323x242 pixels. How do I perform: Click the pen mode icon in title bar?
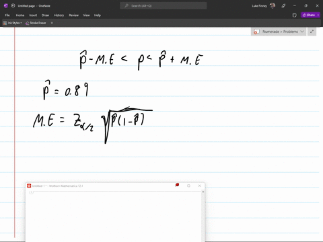point(283,6)
